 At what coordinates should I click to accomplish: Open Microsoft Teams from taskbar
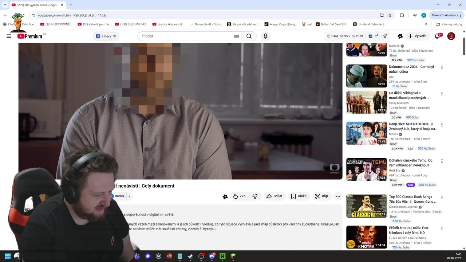[x=137, y=256]
